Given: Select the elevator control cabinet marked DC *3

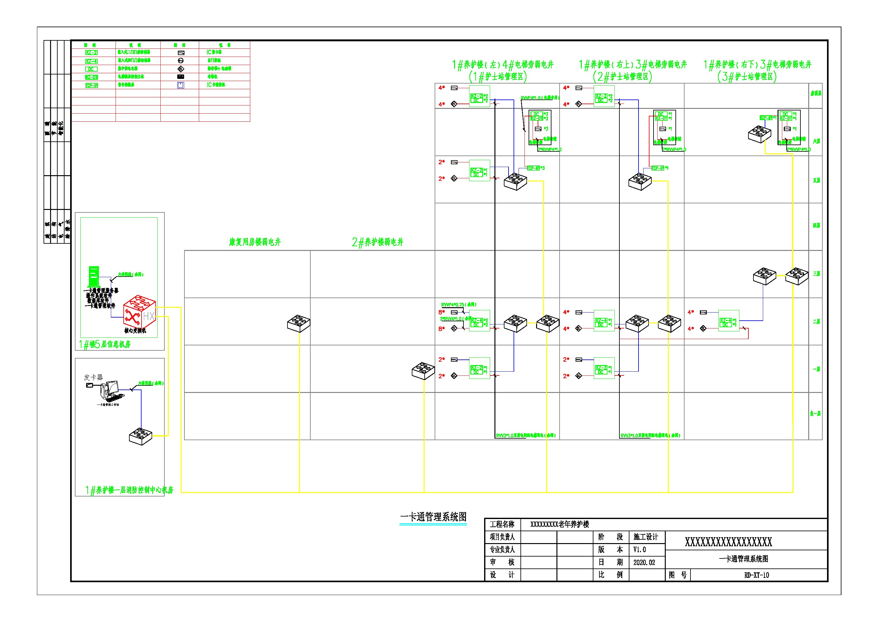Looking at the screenshot, I should (x=540, y=127).
